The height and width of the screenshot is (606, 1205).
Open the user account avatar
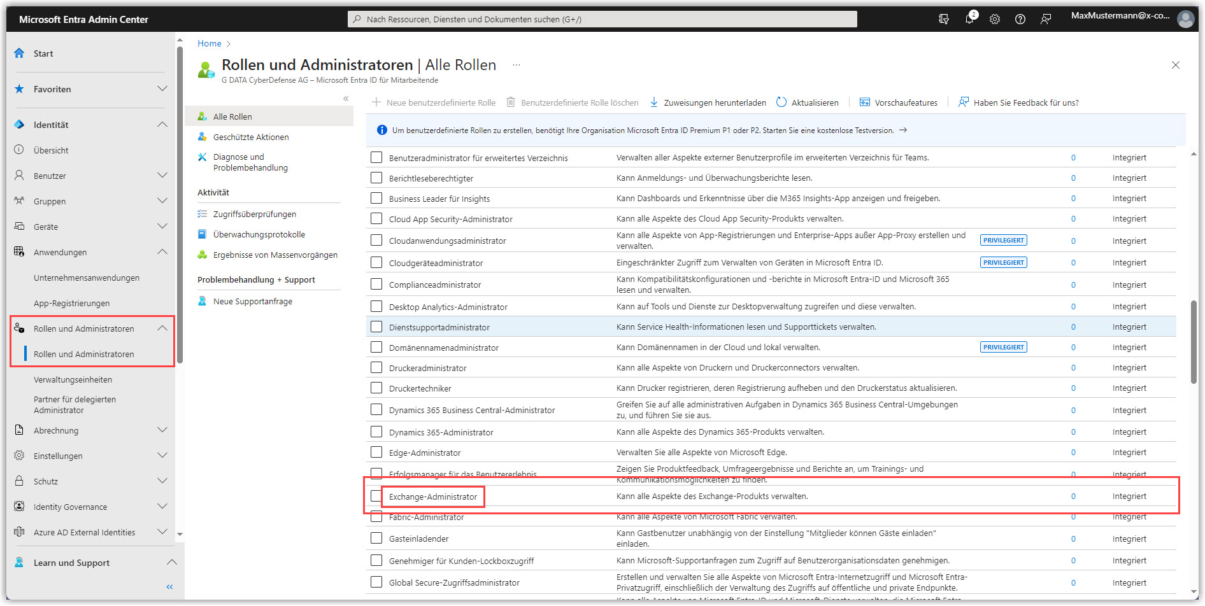pos(1185,19)
